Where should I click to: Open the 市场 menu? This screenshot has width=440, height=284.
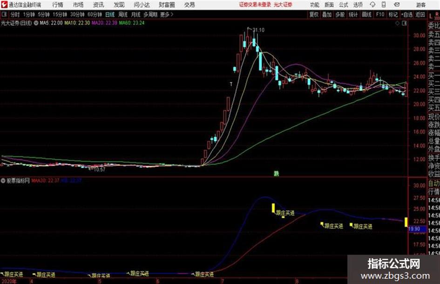(78, 5)
